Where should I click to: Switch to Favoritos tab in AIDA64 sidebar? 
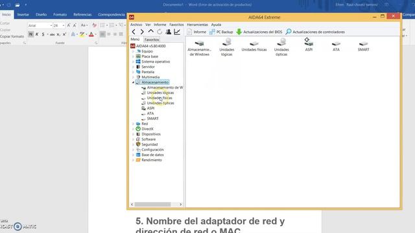[152, 39]
